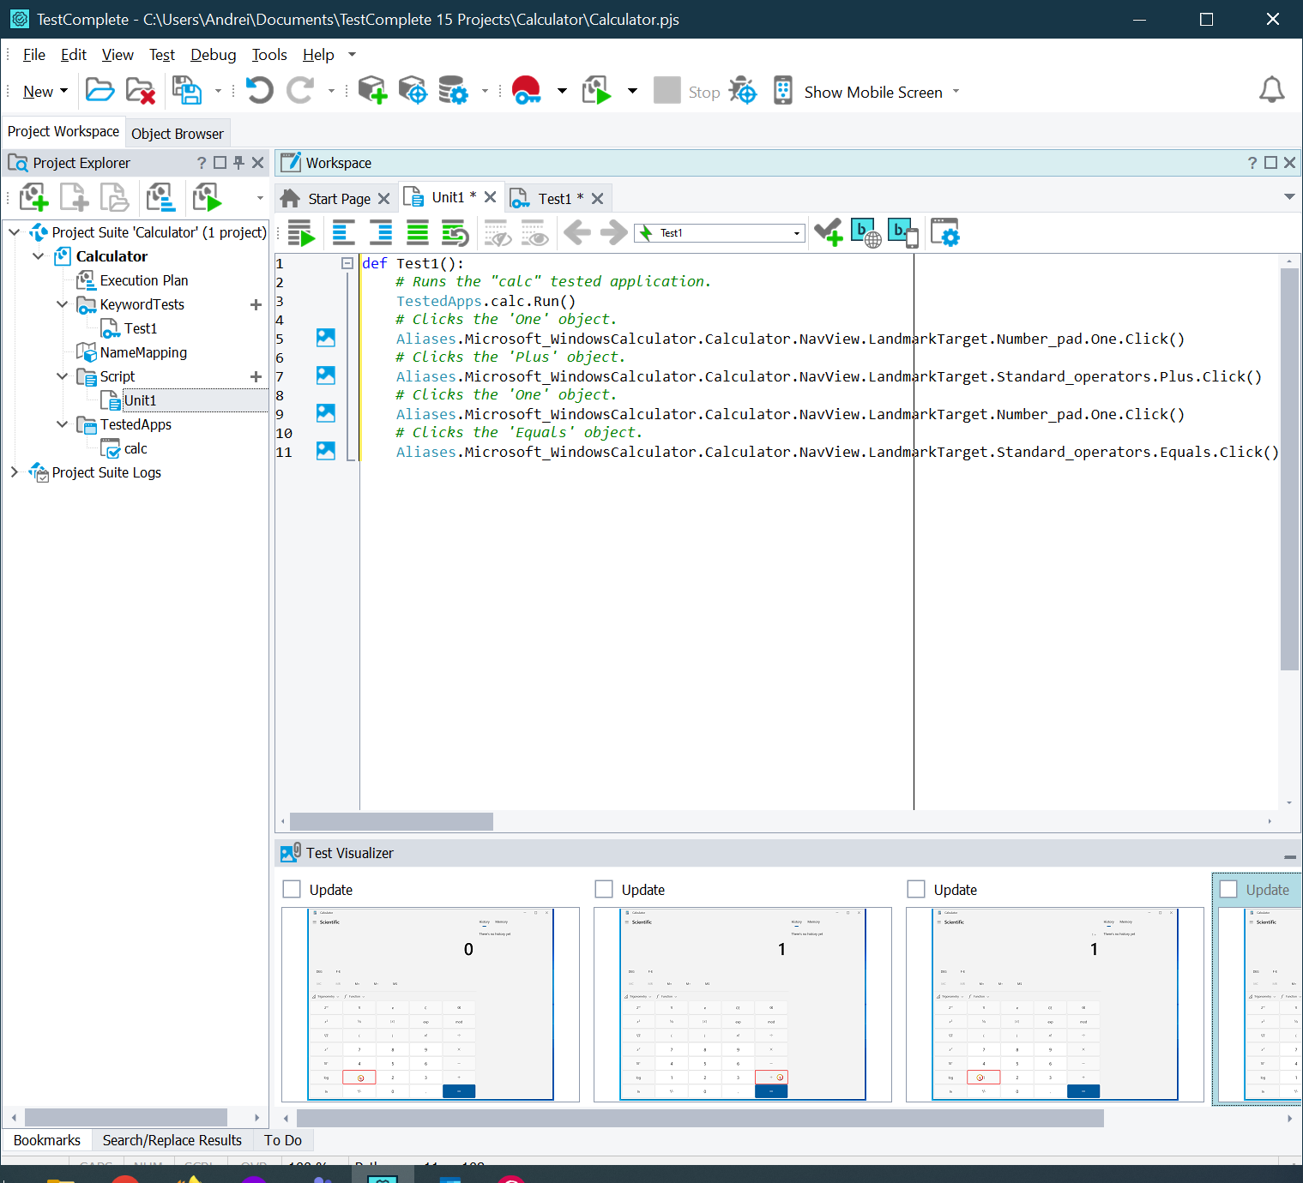Add a checkpoint with the checkmark-plus icon
This screenshot has width=1303, height=1183.
pyautogui.click(x=829, y=232)
